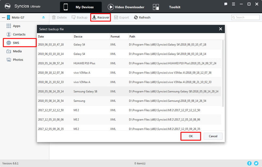Open the Video Downloader tab
This screenshot has width=262, height=167.
[126, 7]
